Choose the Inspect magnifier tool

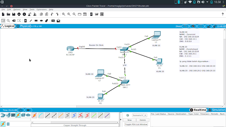pyautogui.click(x=8, y=20)
